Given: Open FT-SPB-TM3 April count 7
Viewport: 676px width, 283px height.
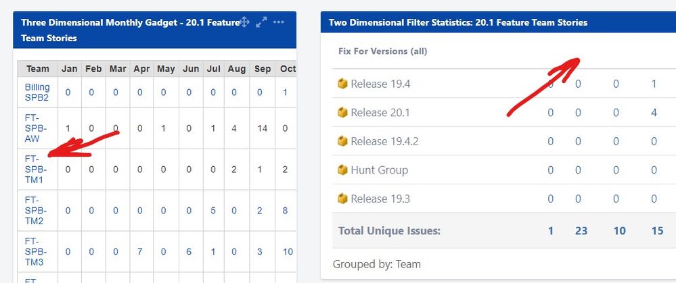Looking at the screenshot, I should tap(139, 252).
